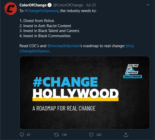Screen dimensions: 155x140
Task: Open ColorOfChange profile avatar
Action: coord(10,10)
